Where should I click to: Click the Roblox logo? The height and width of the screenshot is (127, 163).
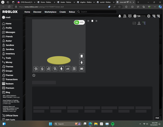10,12
